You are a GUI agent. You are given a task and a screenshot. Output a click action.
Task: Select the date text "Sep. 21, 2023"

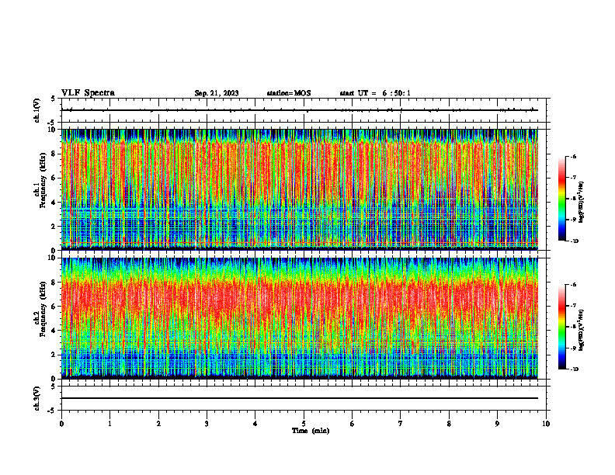coord(217,93)
